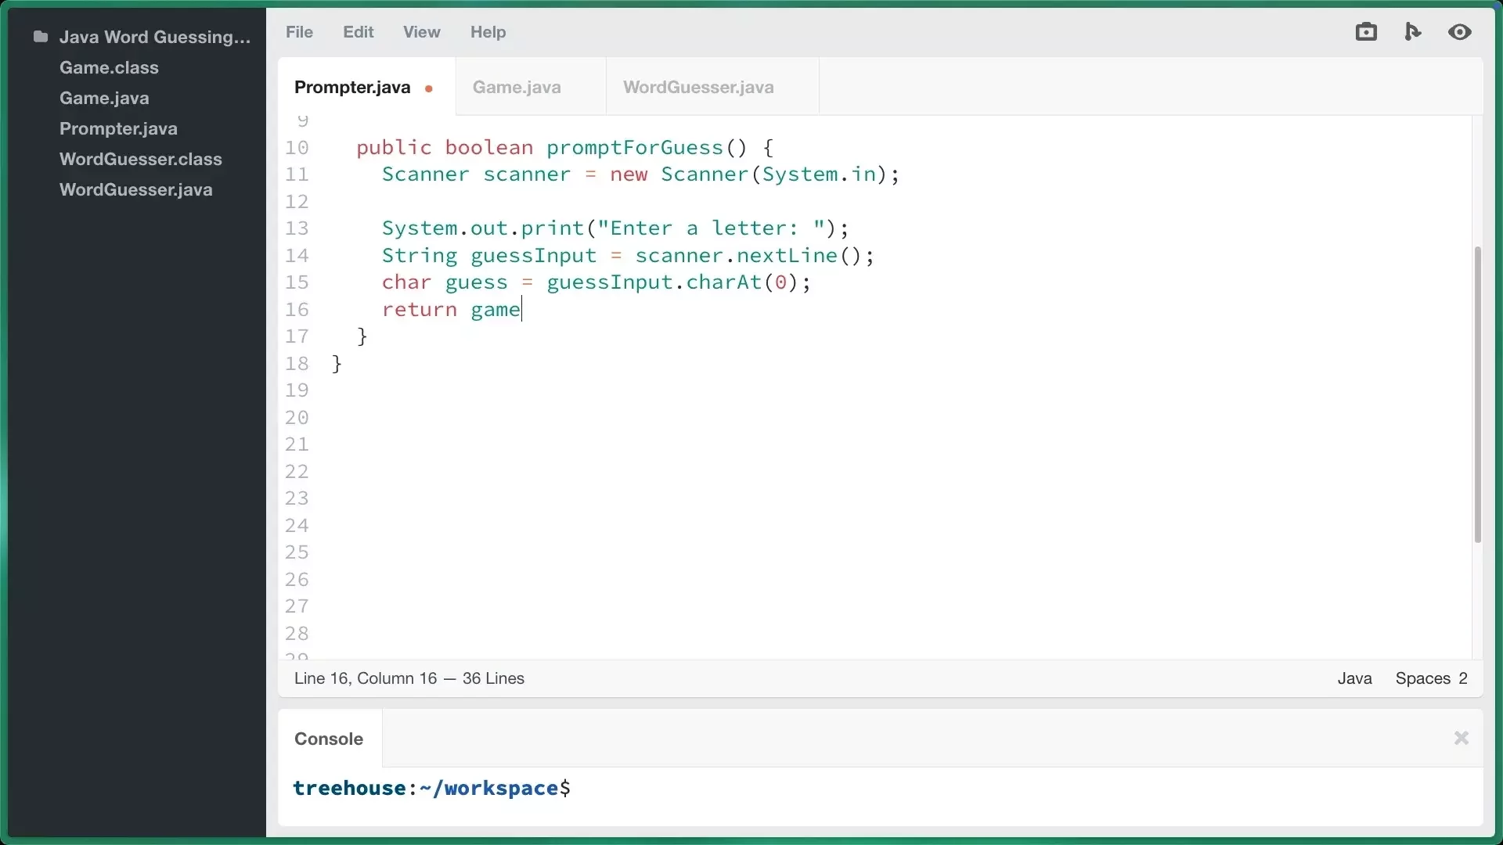The image size is (1503, 845).
Task: Click the fork workspace icon
Action: (1414, 32)
